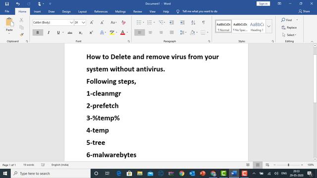Decrease the paragraph indent
The image size is (317, 178).
(172, 22)
